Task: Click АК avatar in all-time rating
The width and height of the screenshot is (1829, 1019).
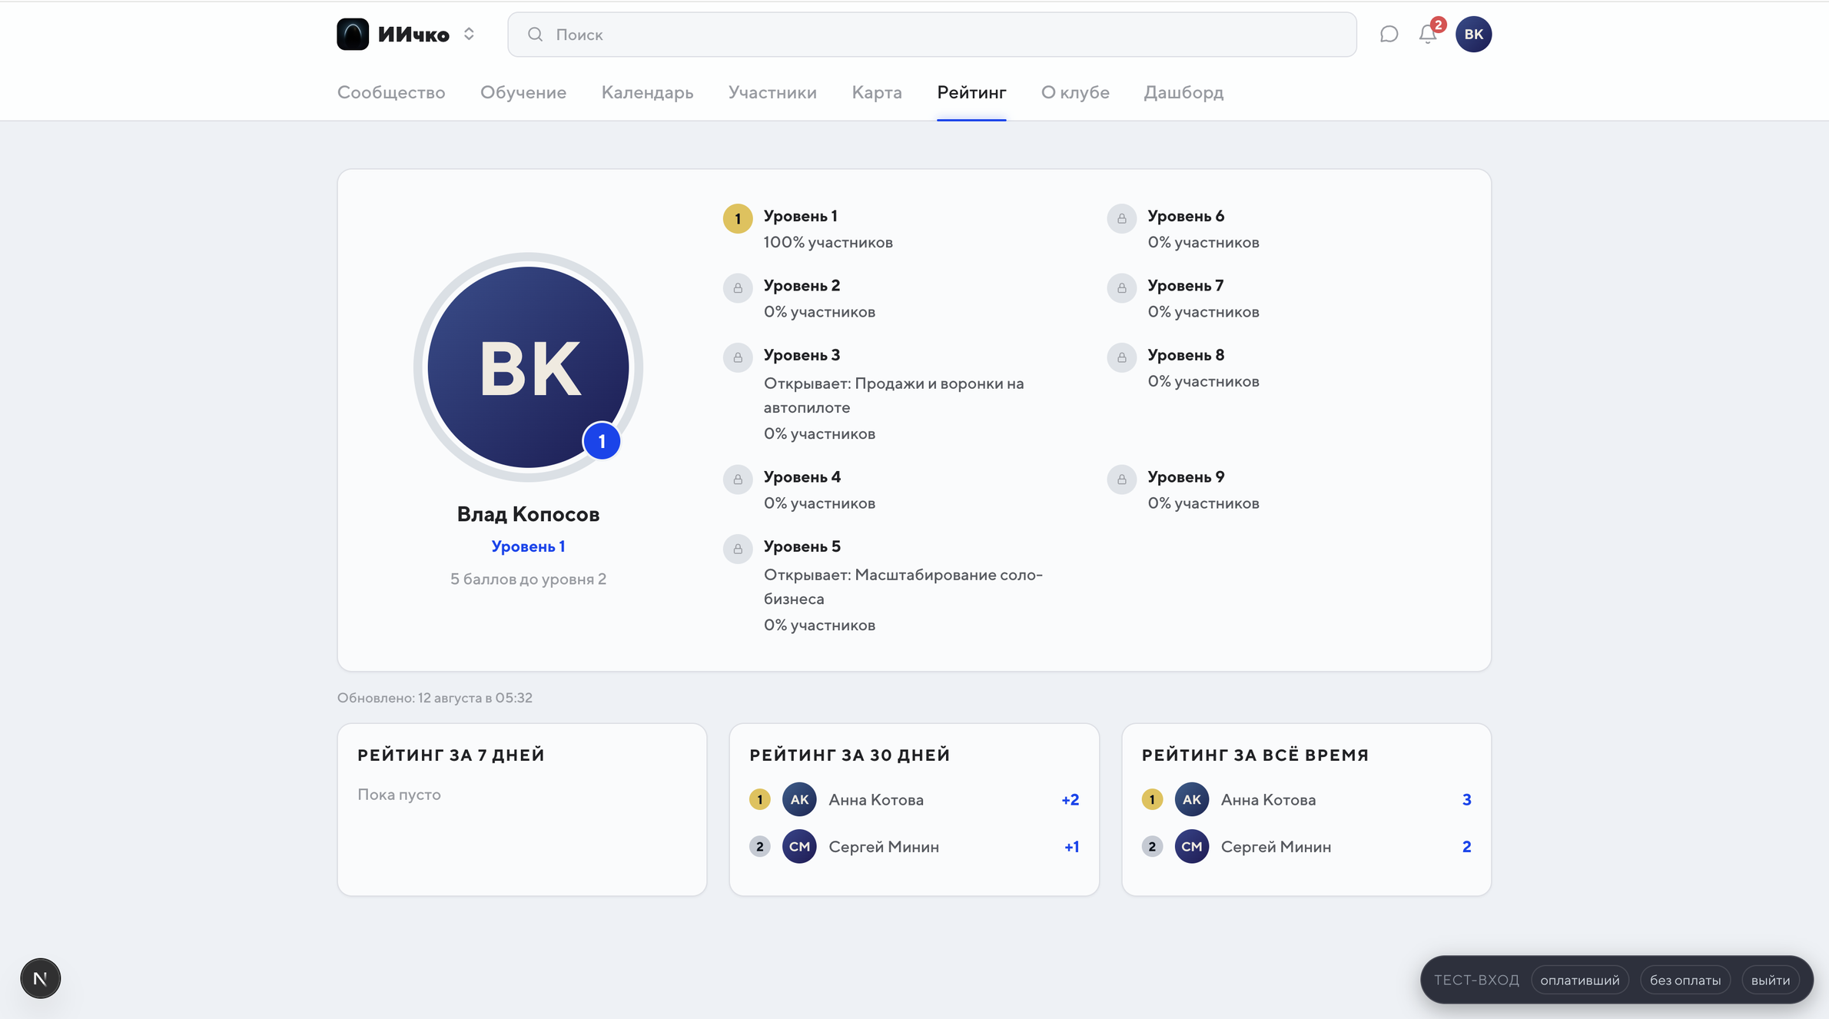Action: [1192, 799]
